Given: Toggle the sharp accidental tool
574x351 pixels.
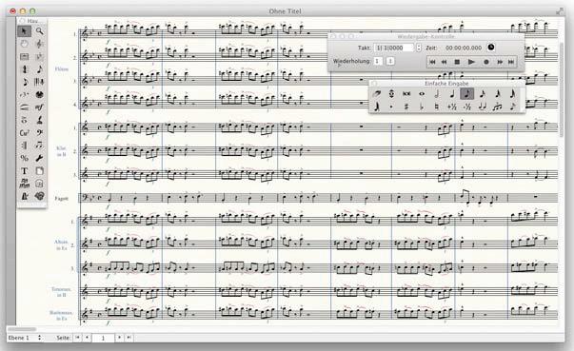Looking at the screenshot, I should click(406, 107).
